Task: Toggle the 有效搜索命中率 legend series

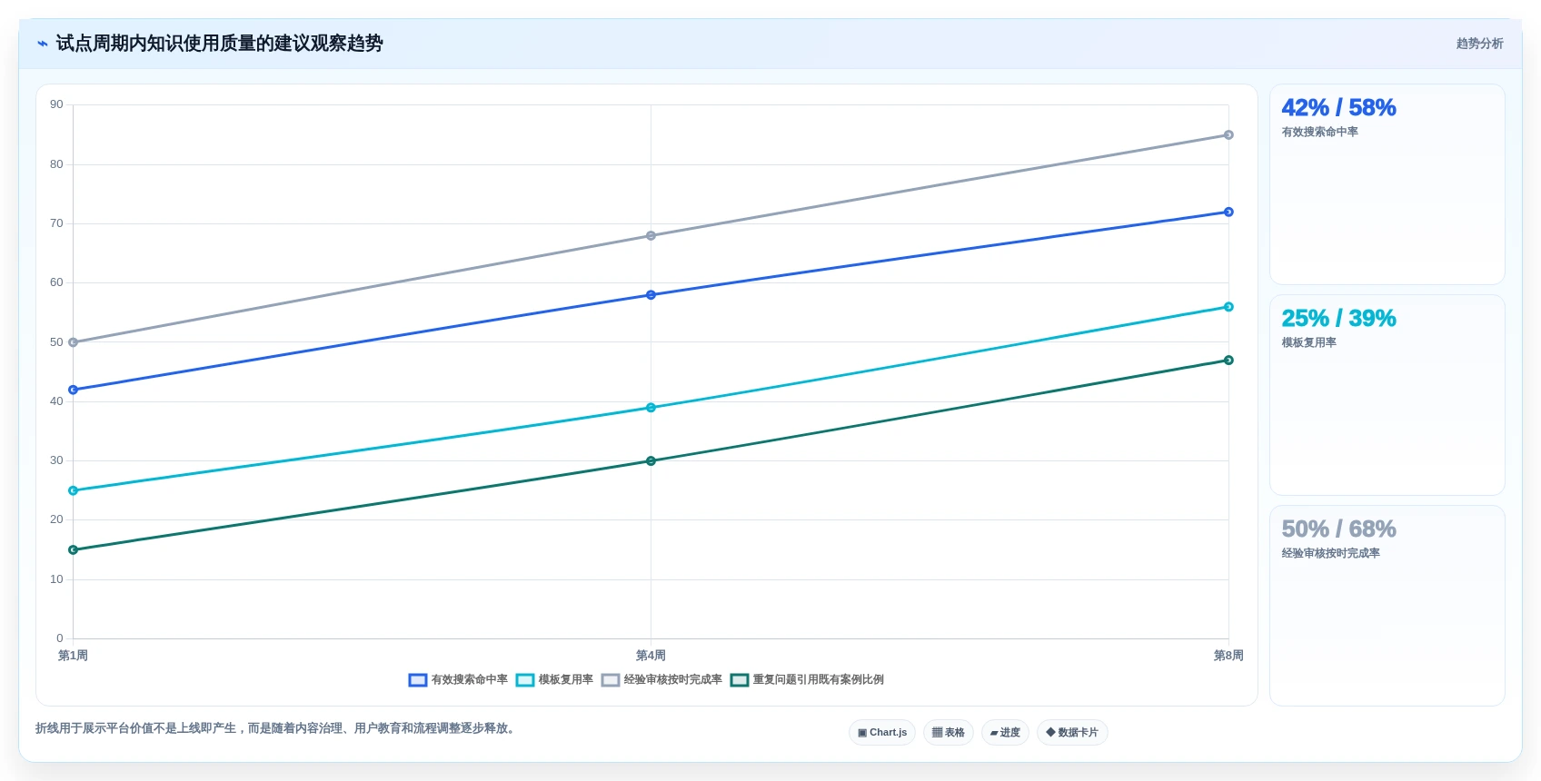Action: (458, 680)
